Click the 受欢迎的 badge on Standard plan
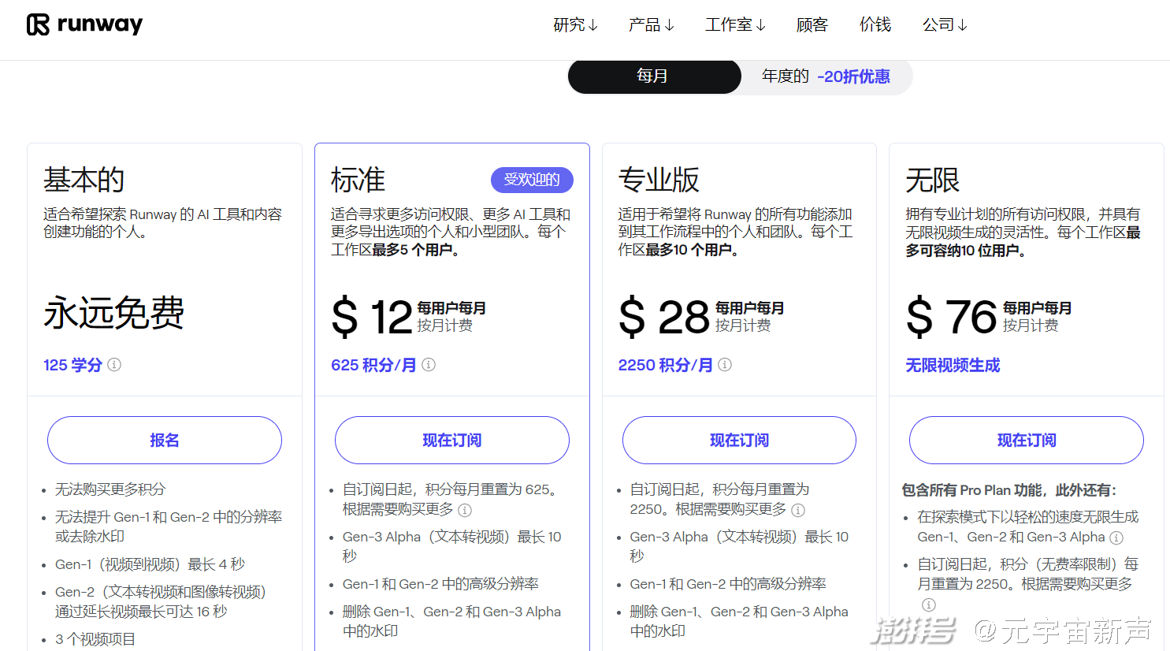 click(x=532, y=180)
